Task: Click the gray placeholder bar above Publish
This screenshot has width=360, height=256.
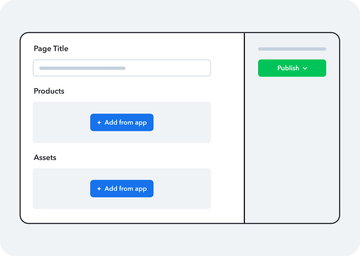Action: (292, 49)
